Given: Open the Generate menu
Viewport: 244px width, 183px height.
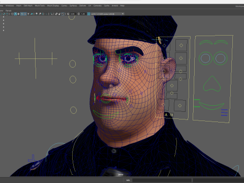Looking at the screenshot, I should pyautogui.click(x=98, y=6).
